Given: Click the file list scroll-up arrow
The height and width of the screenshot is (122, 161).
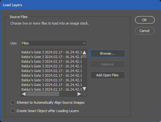Looking at the screenshot, I should click(x=85, y=52).
